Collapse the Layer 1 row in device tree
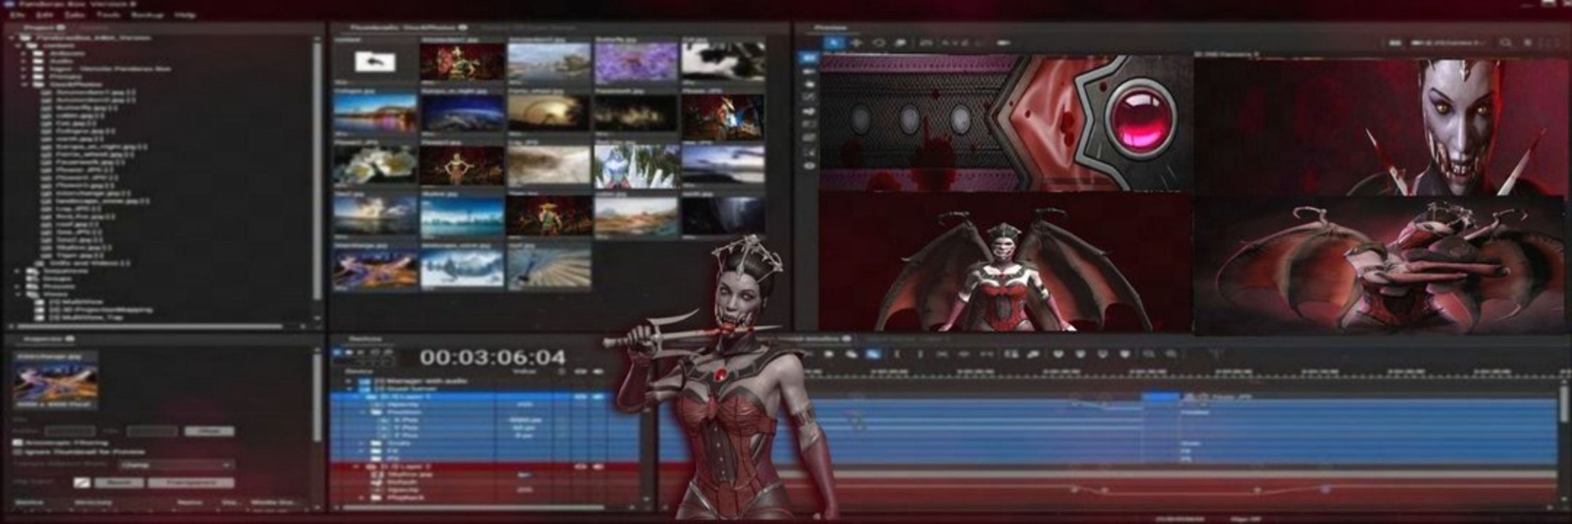 click(356, 397)
